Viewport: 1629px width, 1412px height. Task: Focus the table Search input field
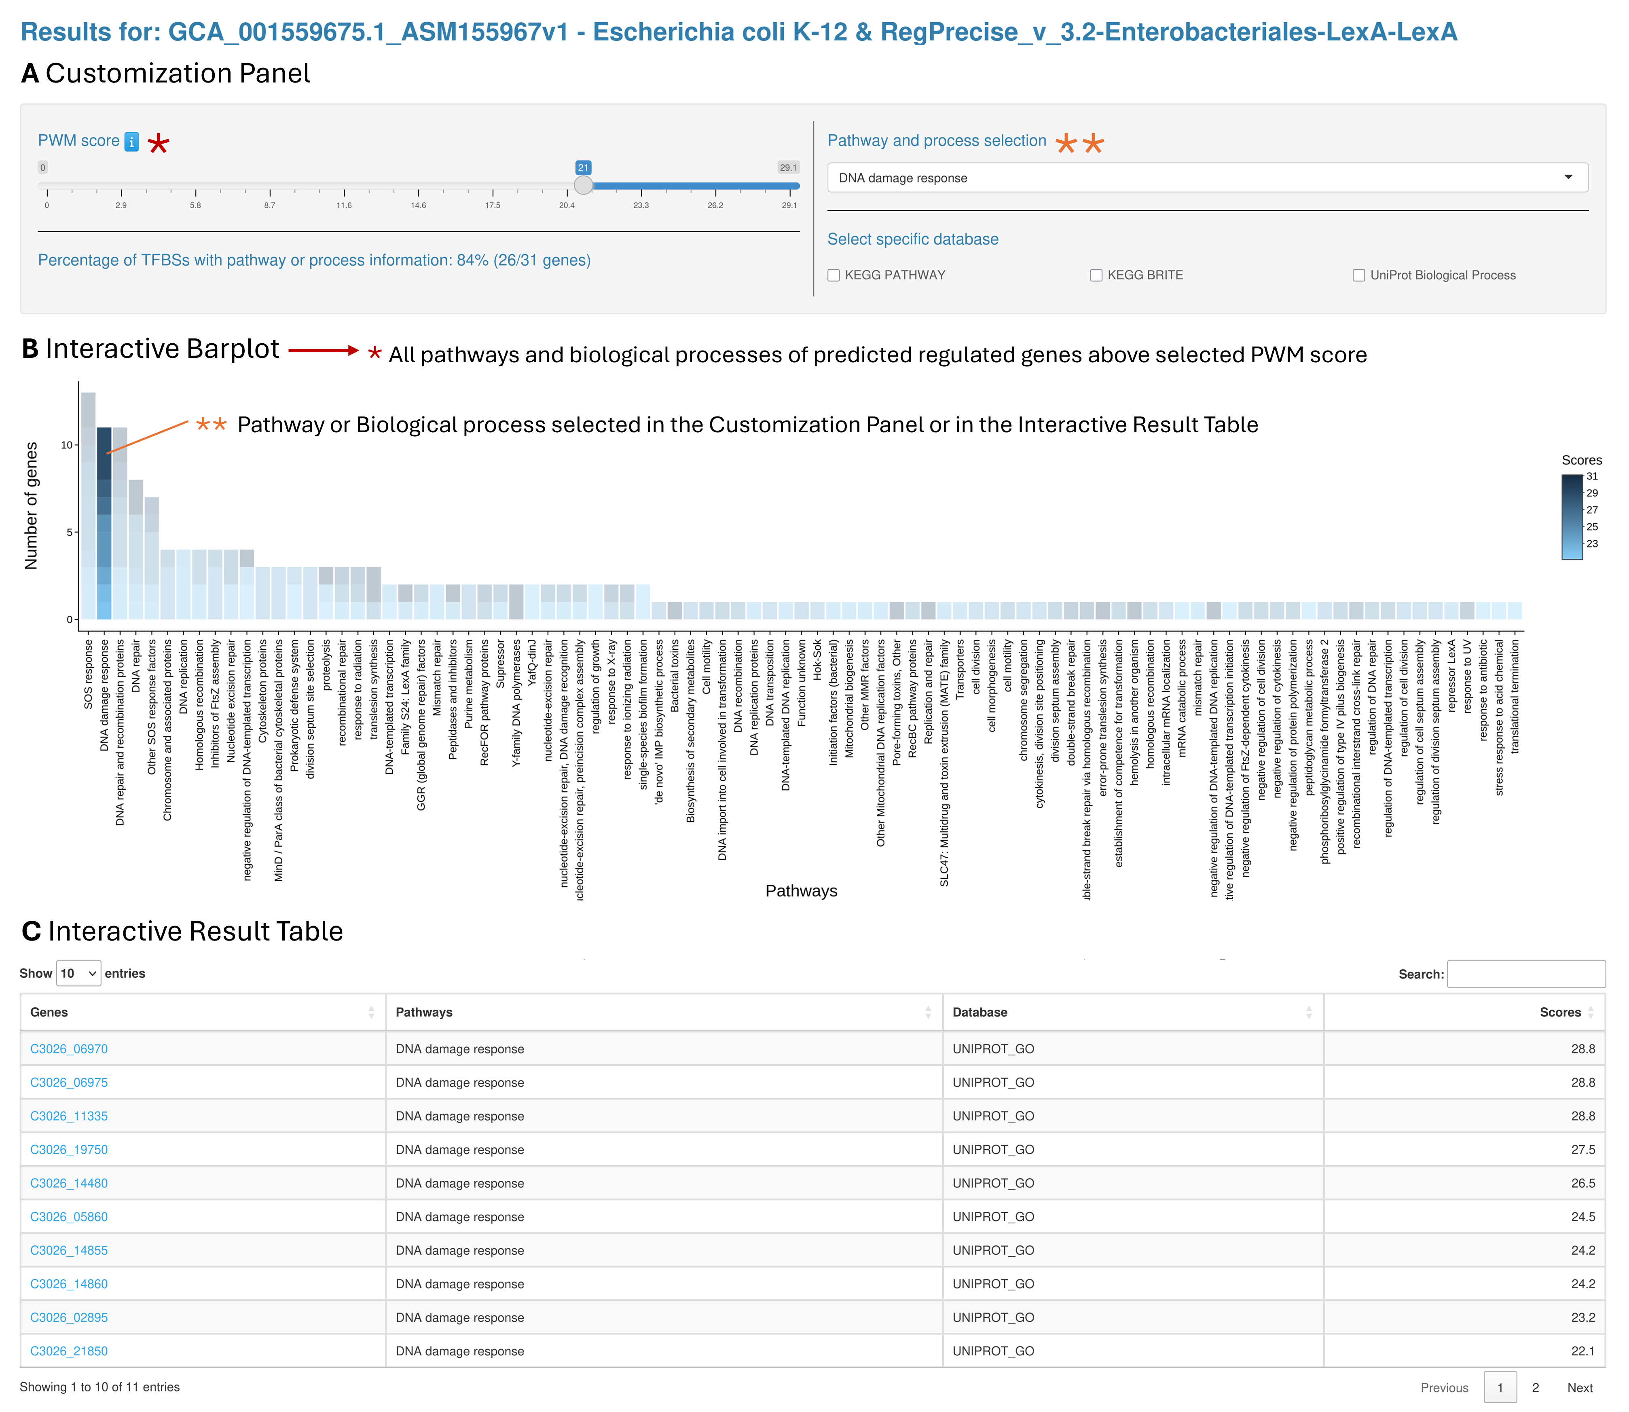click(1526, 974)
